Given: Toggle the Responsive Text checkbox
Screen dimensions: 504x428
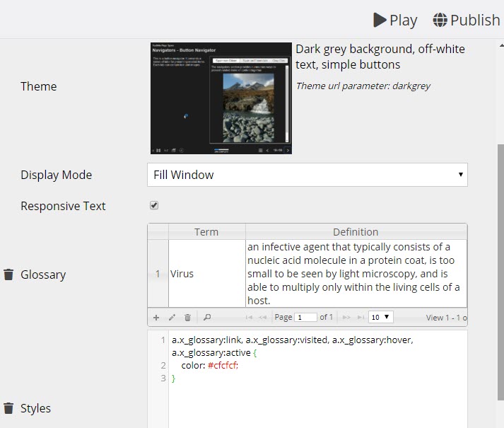Looking at the screenshot, I should [x=154, y=205].
